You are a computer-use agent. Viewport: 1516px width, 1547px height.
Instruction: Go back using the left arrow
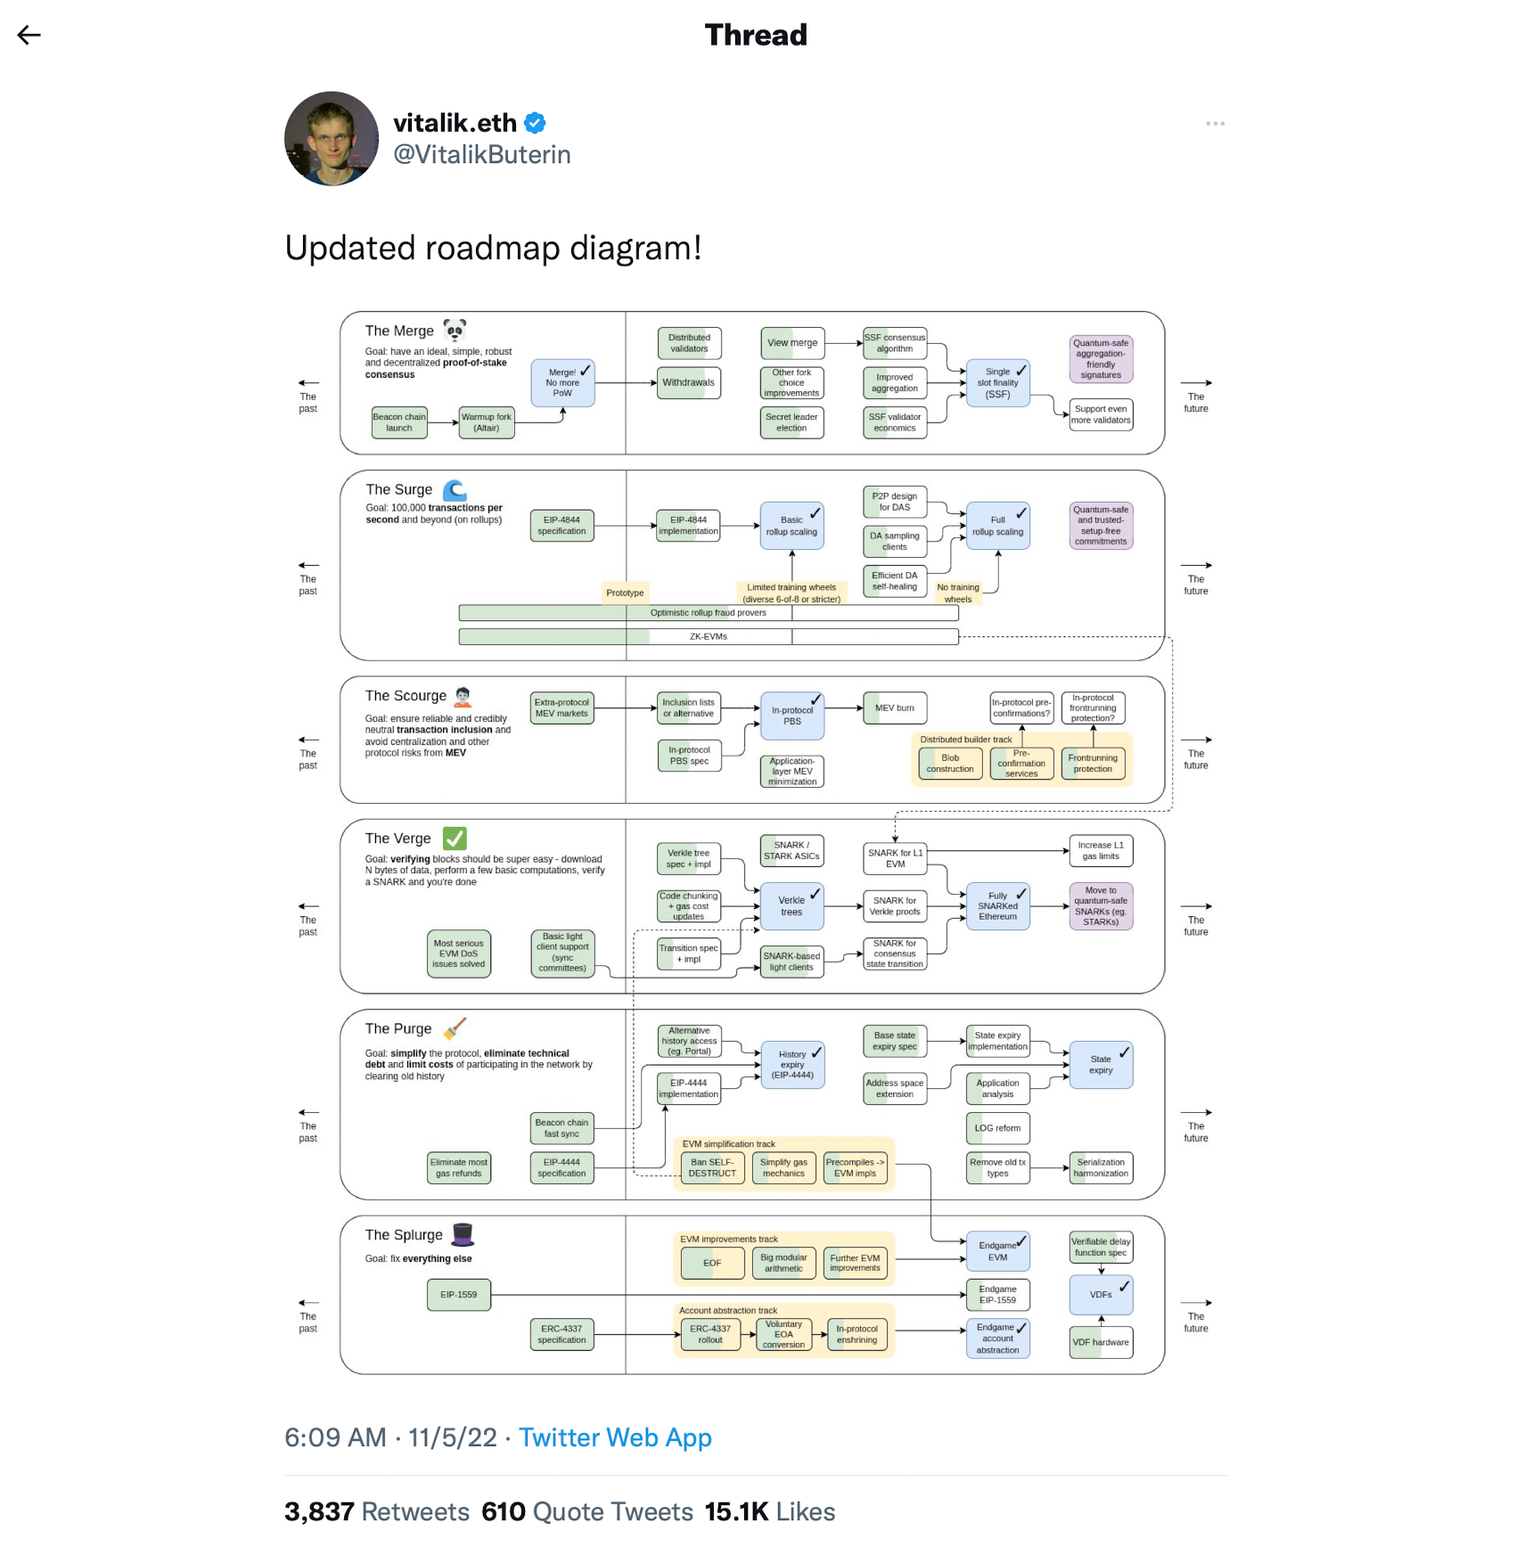point(29,35)
